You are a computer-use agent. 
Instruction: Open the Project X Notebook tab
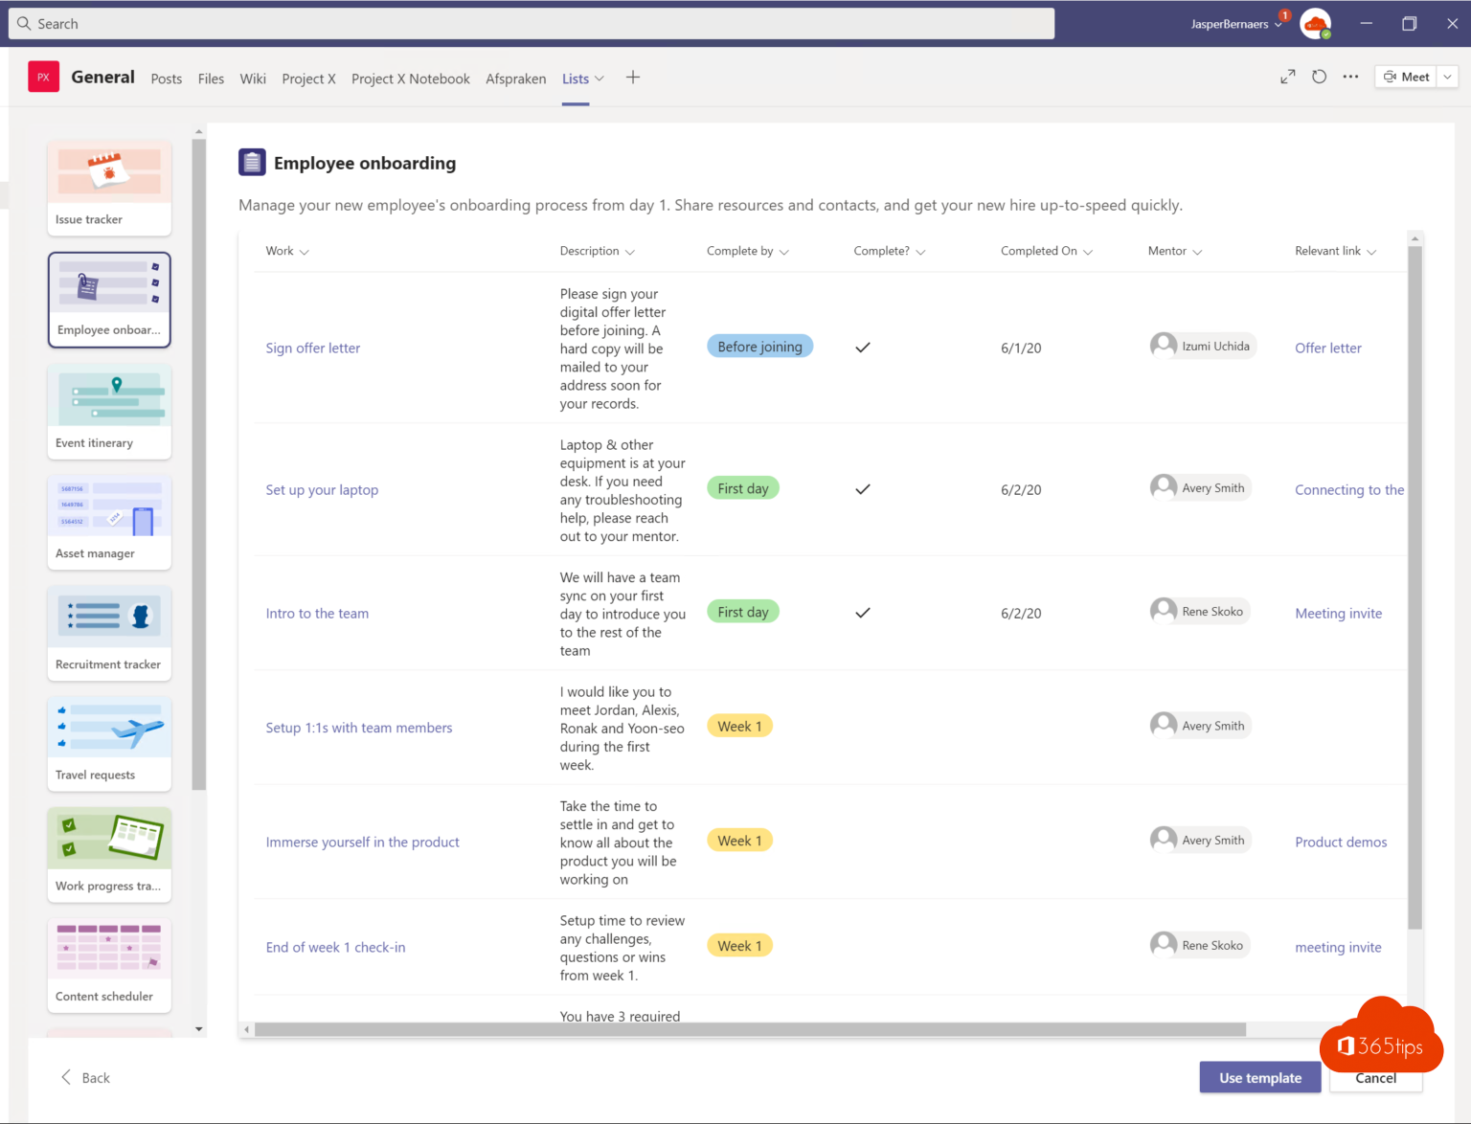click(x=410, y=79)
